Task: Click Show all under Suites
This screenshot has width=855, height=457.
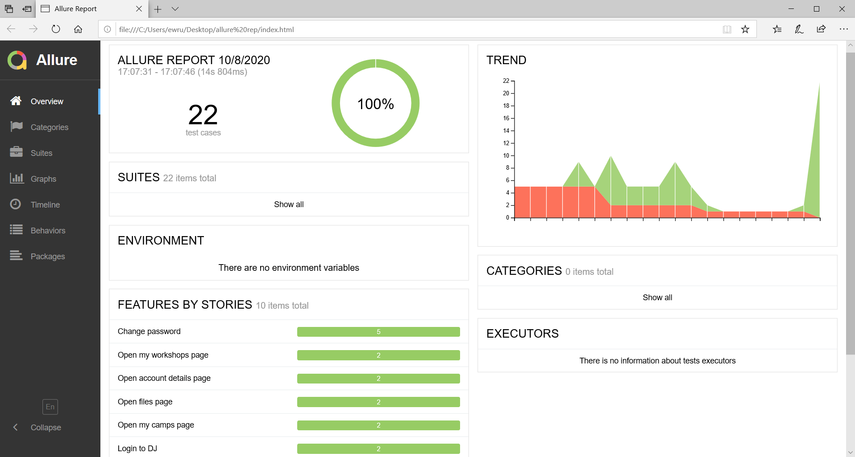Action: pos(289,204)
